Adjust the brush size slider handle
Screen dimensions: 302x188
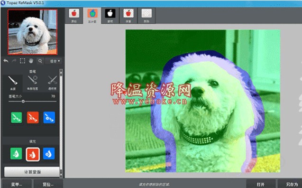click(x=23, y=101)
